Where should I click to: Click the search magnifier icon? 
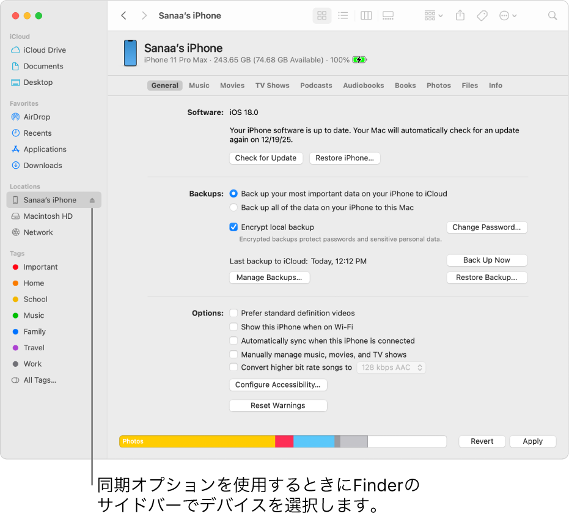tap(552, 16)
